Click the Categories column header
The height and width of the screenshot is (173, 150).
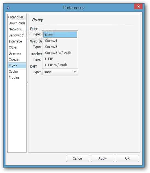17,17
